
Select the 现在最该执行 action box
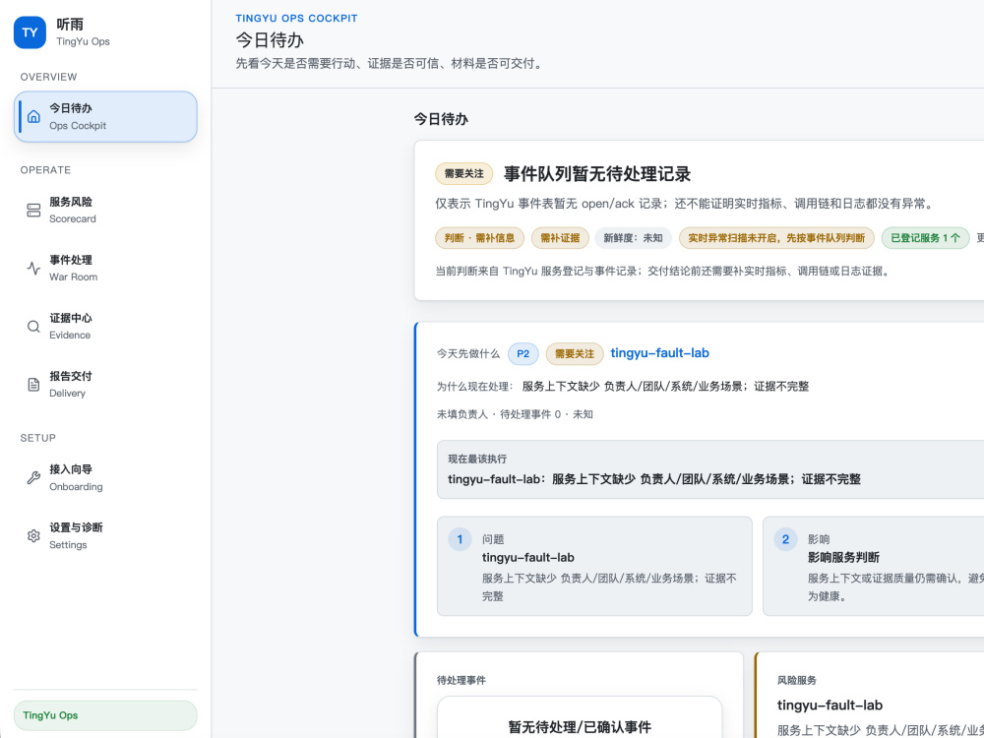(x=710, y=469)
